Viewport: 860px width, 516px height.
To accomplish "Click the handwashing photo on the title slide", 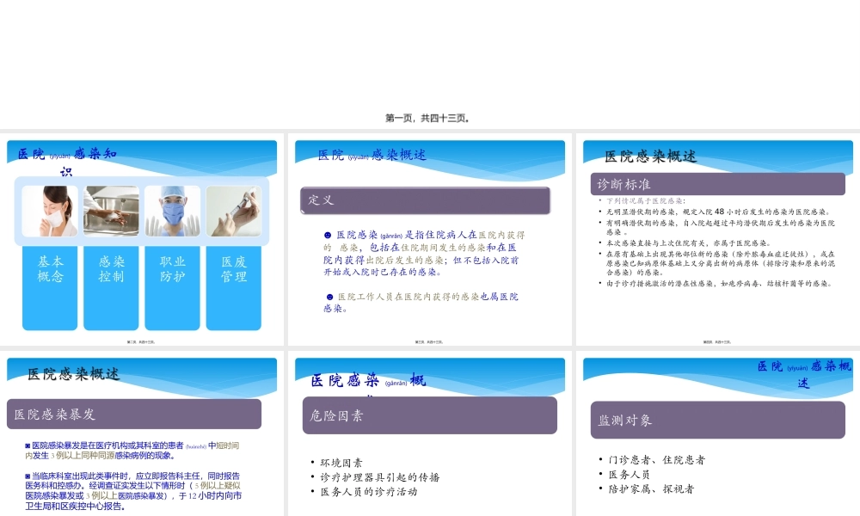I will [x=110, y=210].
